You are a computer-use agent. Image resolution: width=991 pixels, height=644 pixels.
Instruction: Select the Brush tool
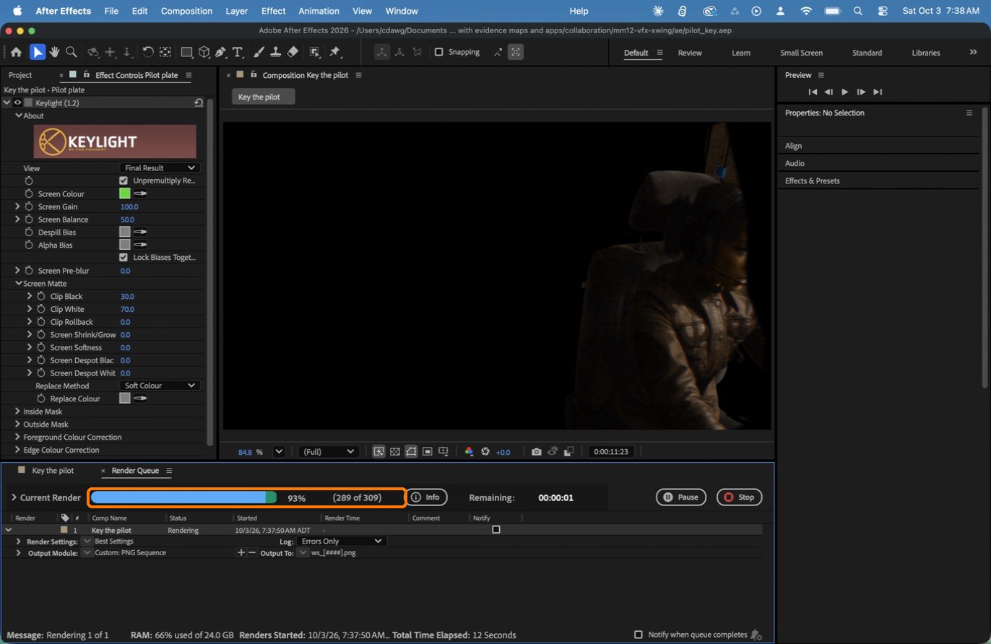259,52
